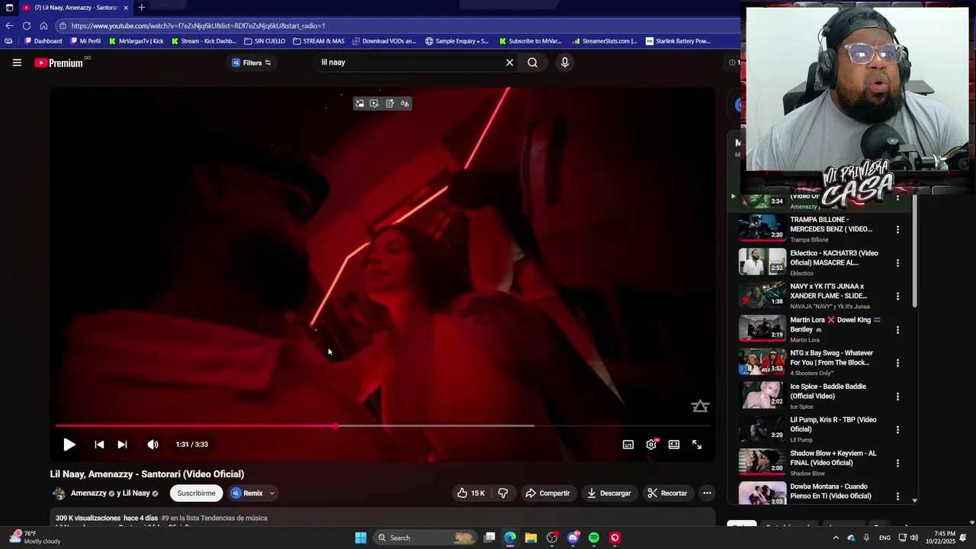The image size is (976, 549).
Task: Launch Spotify from the taskbar
Action: point(594,538)
